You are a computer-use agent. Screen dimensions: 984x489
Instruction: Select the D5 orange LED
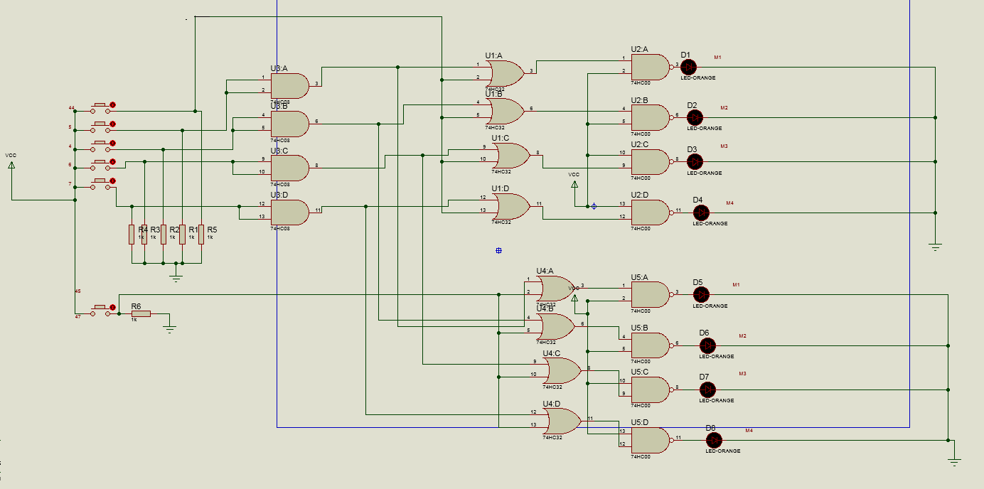point(701,294)
